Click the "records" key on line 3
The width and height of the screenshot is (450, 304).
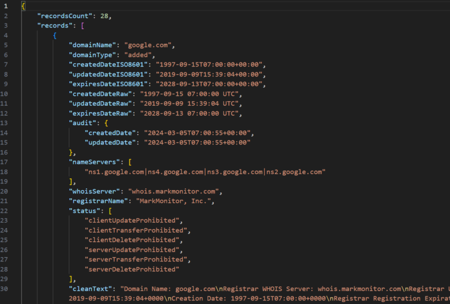coord(55,26)
